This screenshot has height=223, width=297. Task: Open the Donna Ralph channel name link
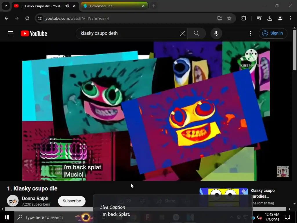coord(35,198)
